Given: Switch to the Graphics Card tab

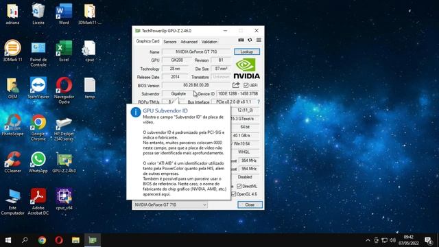Looking at the screenshot, I should click(x=147, y=41).
